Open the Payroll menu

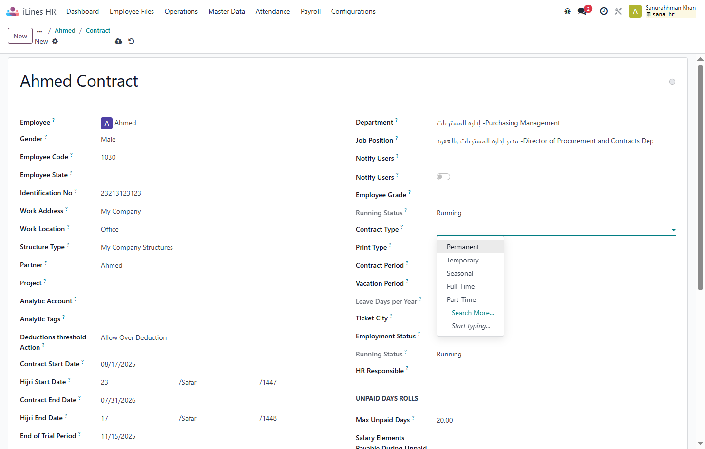click(310, 11)
